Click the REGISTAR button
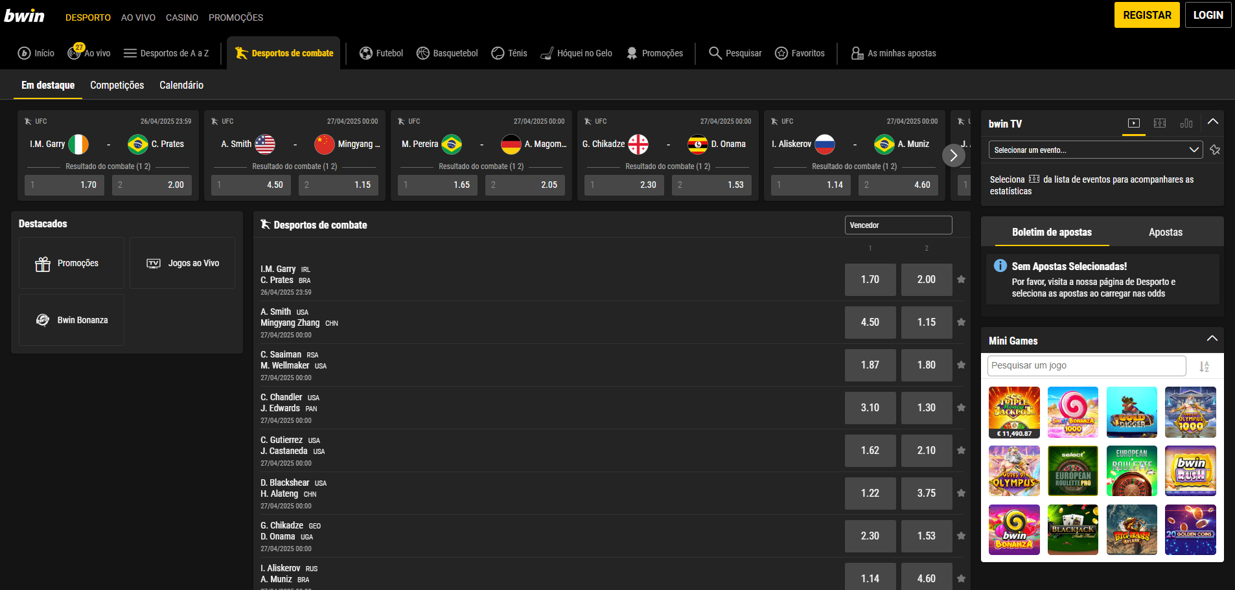Screen dimensions: 1235x590 [x=1147, y=15]
